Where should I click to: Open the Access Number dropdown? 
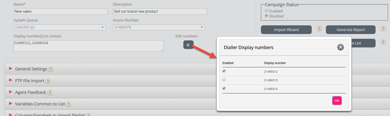click(x=159, y=27)
